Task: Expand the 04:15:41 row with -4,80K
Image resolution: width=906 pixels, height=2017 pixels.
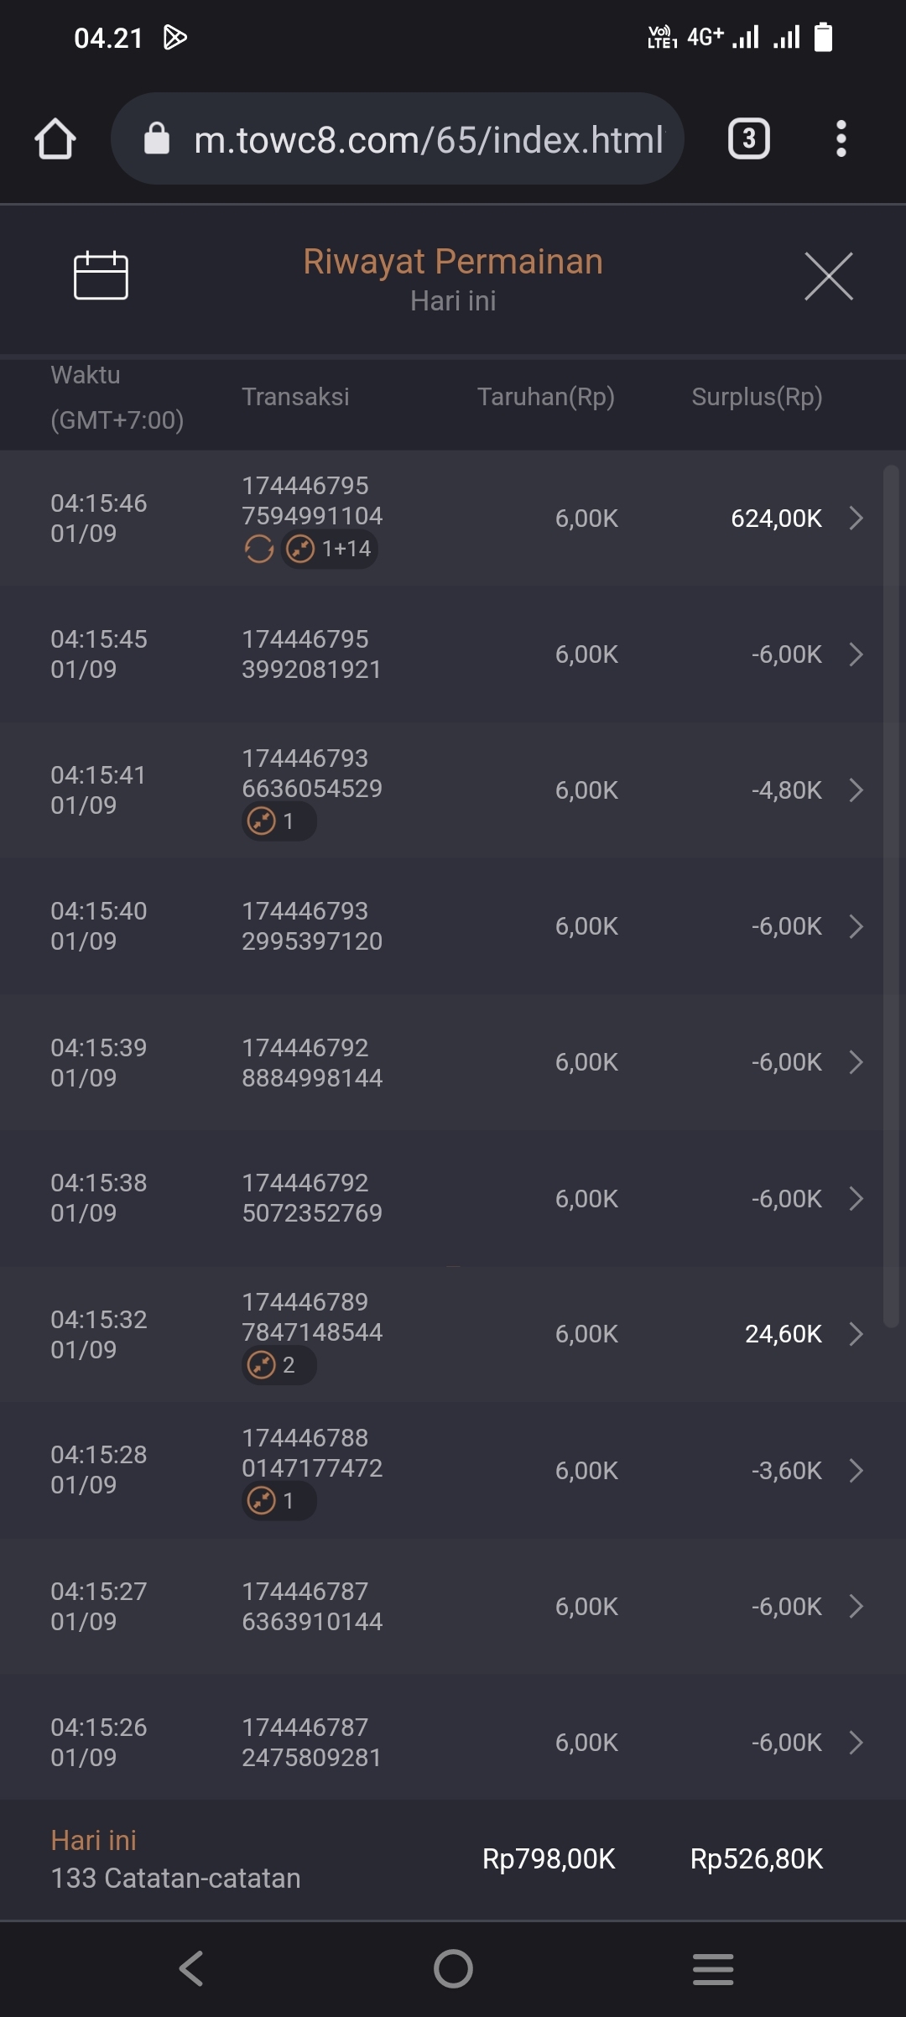Action: click(x=856, y=790)
